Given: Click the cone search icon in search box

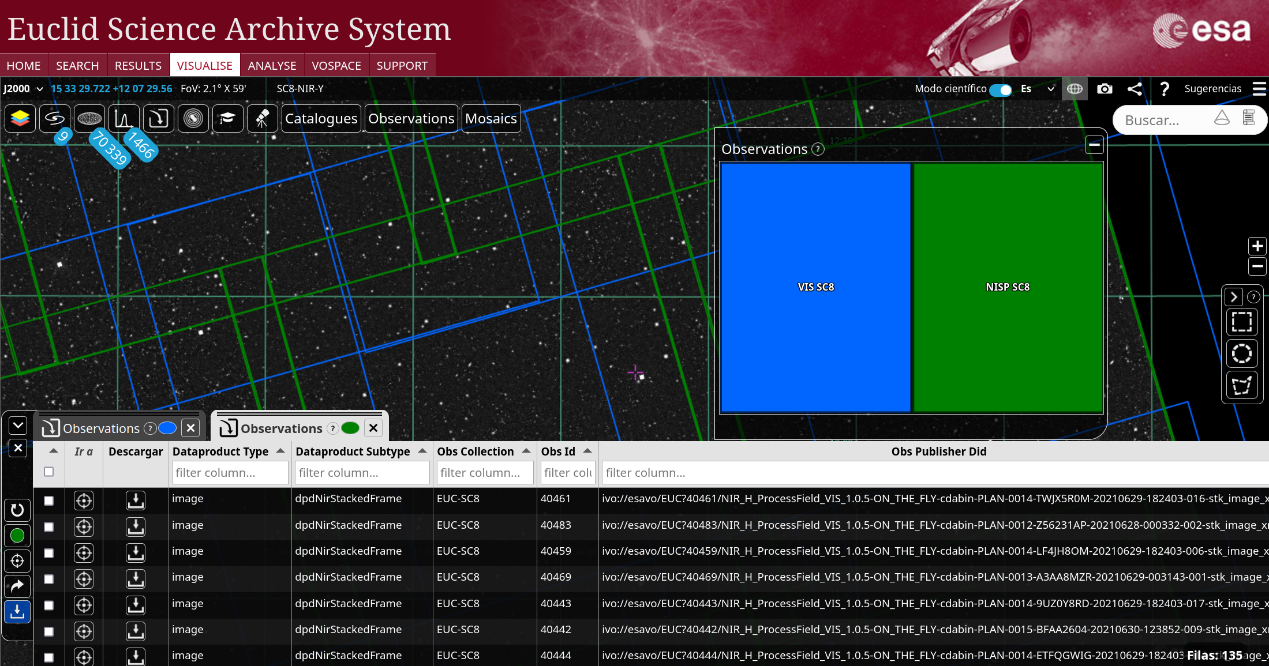Looking at the screenshot, I should click(1222, 119).
